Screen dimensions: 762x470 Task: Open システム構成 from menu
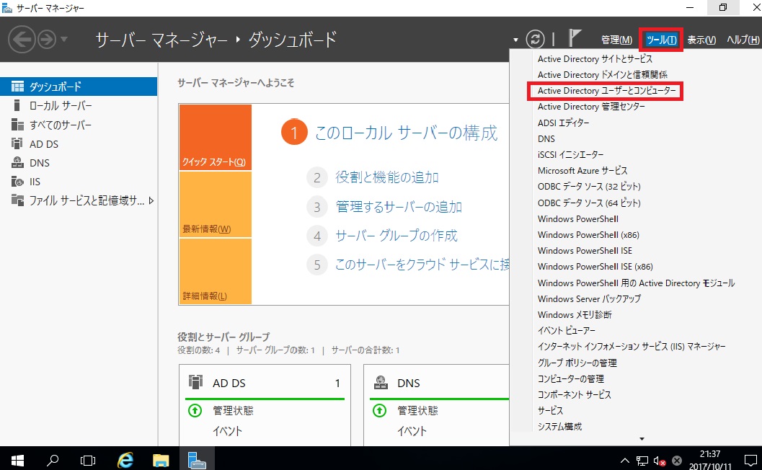coord(559,426)
